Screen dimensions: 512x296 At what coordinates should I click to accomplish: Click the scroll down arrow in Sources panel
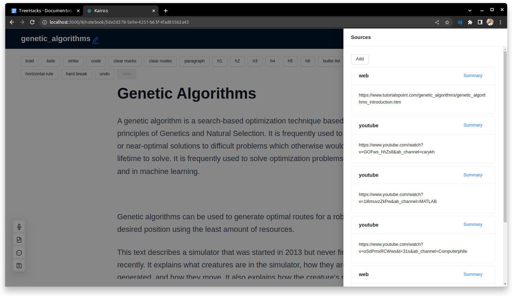(505, 284)
